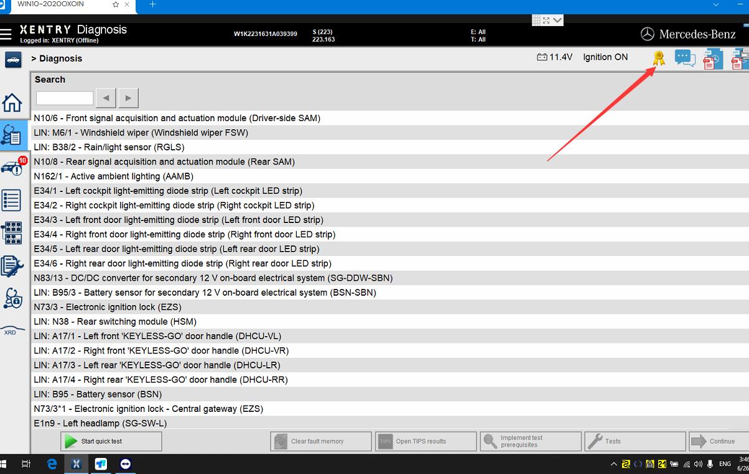The height and width of the screenshot is (474, 749).
Task: Toggle fullscreen in the remote toolbar
Action: 546,21
